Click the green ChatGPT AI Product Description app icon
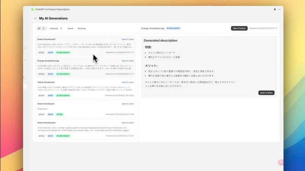This screenshot has width=305, height=171. pyautogui.click(x=32, y=9)
